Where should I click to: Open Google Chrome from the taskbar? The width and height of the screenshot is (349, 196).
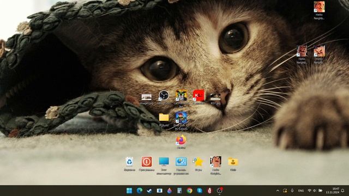[x=189, y=191]
